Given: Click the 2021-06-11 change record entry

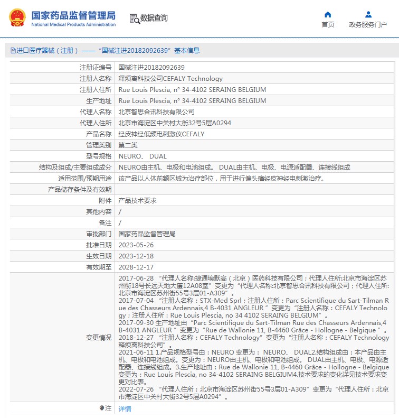Looking at the screenshot, I should [254, 367].
